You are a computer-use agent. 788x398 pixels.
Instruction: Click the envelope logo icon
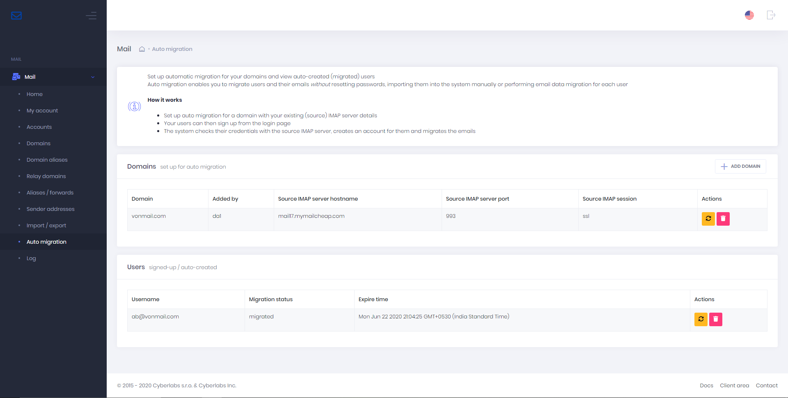tap(16, 16)
